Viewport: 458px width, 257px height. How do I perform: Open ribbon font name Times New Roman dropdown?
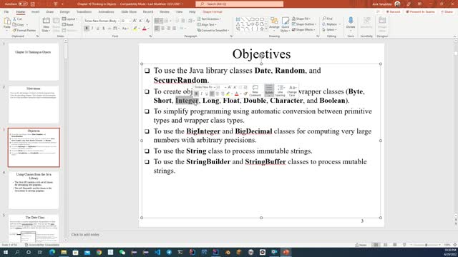point(119,21)
